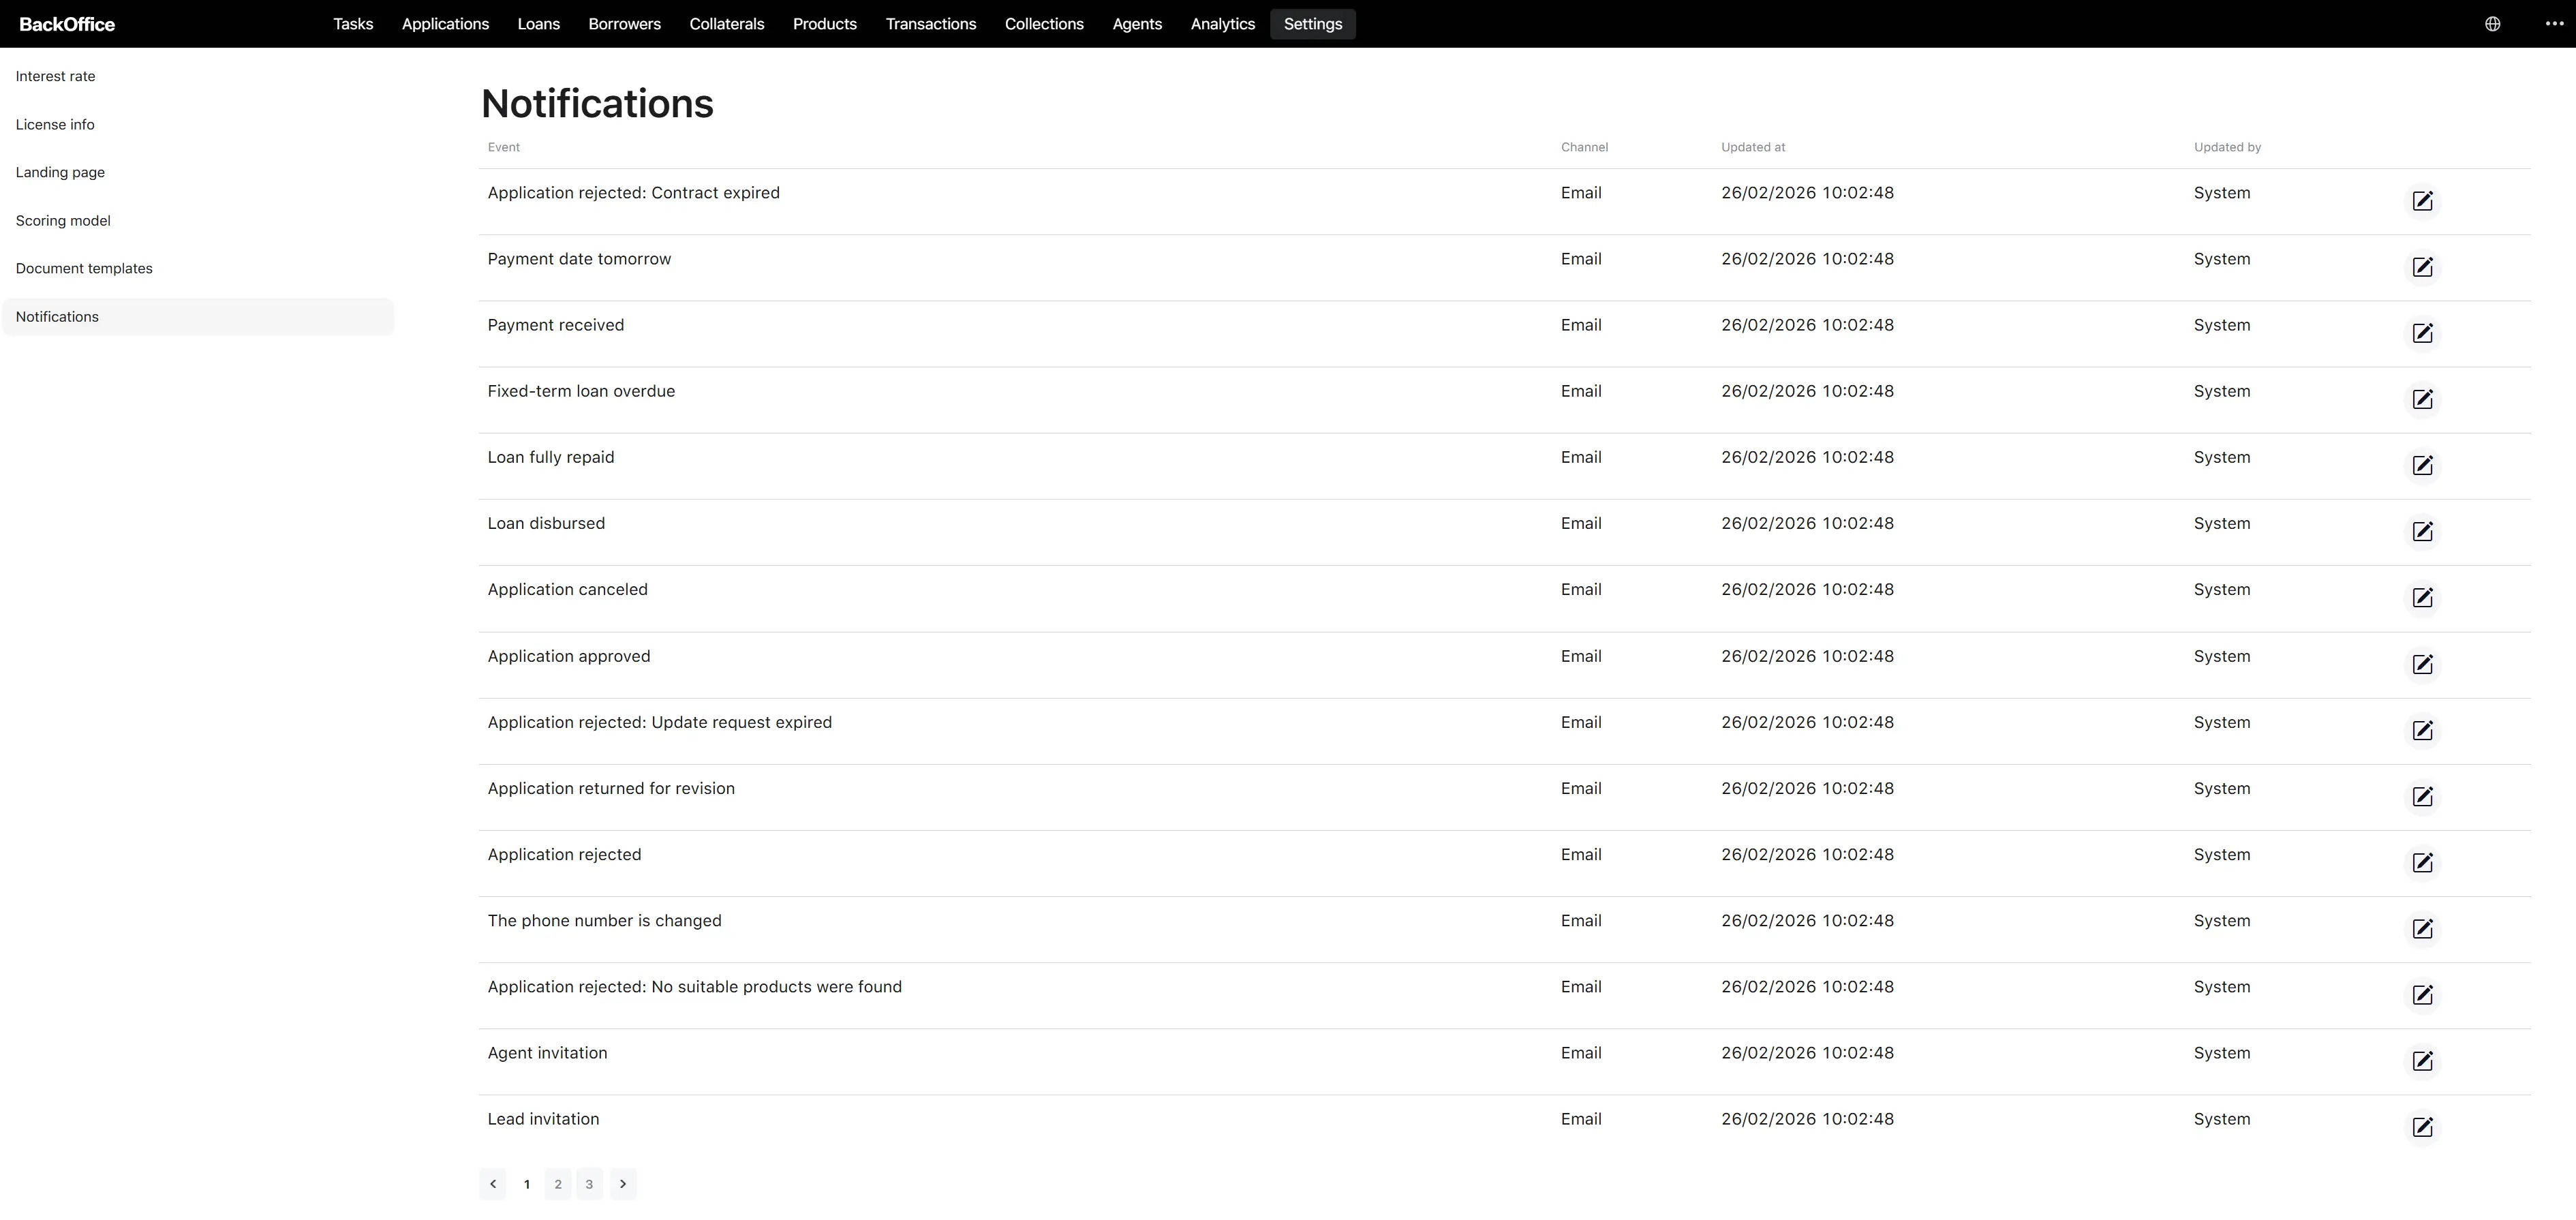Edit the Payment date tomorrow notification
Viewport: 2576px width, 1220px height.
tap(2422, 267)
